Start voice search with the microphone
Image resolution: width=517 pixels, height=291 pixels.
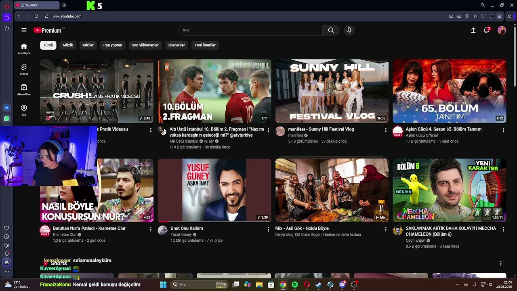coord(349,30)
